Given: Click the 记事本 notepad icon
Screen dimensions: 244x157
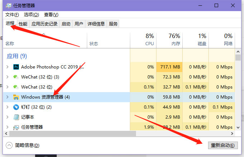Looking at the screenshot, I should (x=16, y=117).
